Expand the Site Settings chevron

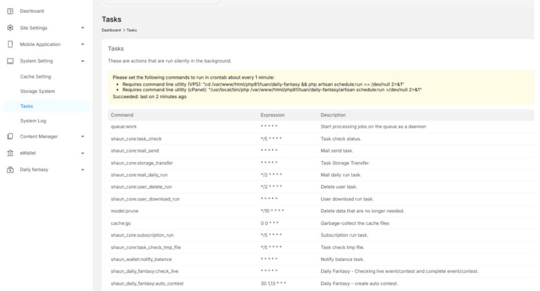point(82,28)
